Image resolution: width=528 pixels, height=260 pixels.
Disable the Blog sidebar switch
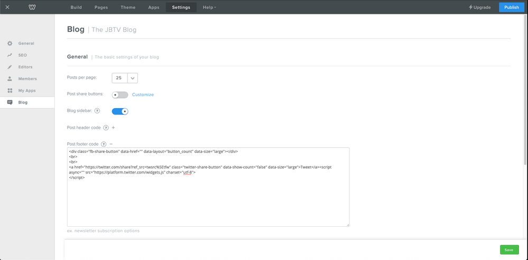click(x=120, y=111)
